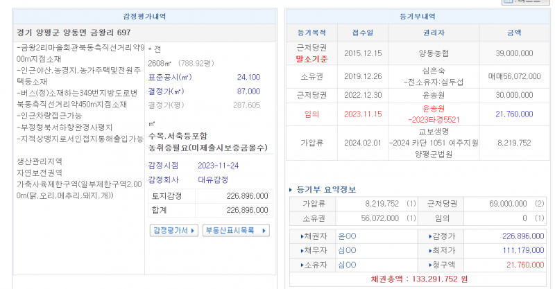Click creditor name 윤OO in summary

coord(346,236)
